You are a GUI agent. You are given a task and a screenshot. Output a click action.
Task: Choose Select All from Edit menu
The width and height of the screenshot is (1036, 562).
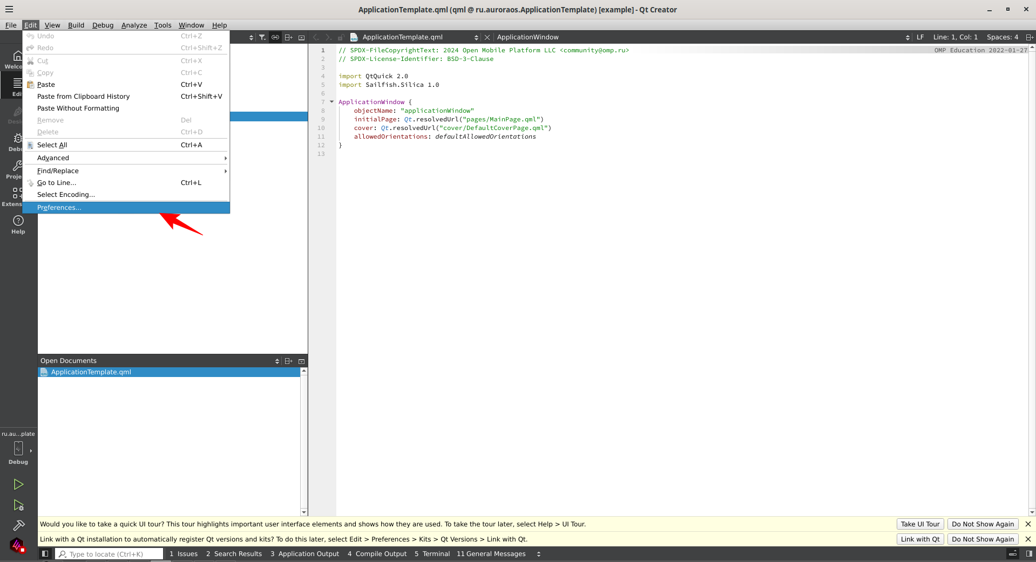pyautogui.click(x=126, y=145)
